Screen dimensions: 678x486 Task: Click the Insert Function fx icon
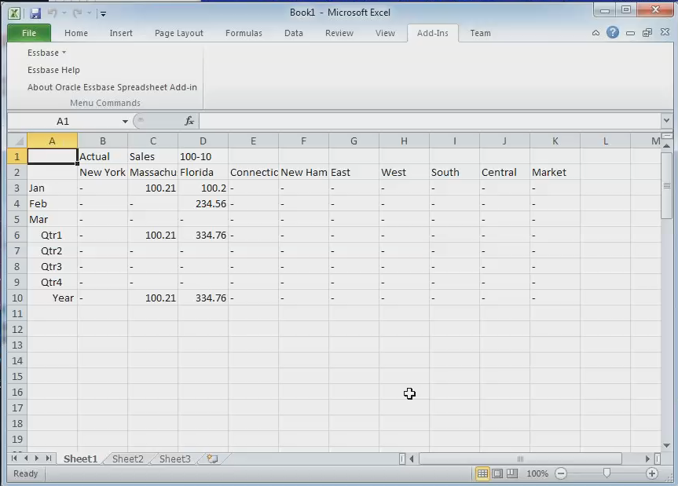click(189, 122)
